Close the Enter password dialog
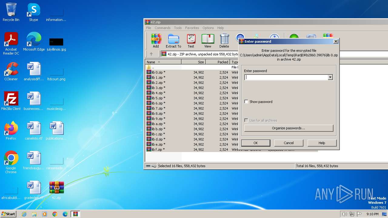 pos(336,41)
